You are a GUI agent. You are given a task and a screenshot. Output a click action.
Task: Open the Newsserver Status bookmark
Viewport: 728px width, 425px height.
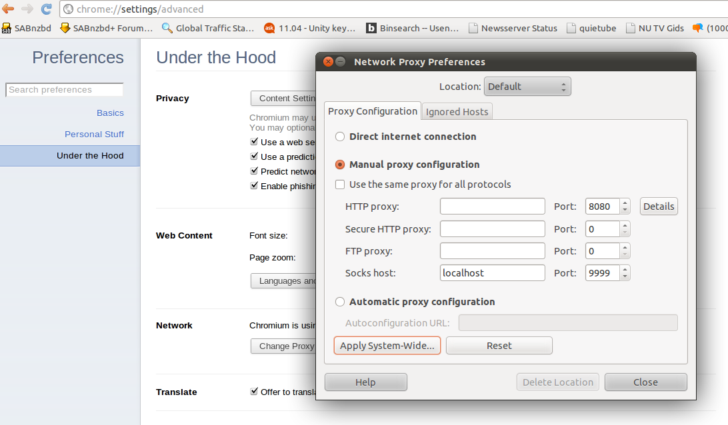click(x=513, y=28)
